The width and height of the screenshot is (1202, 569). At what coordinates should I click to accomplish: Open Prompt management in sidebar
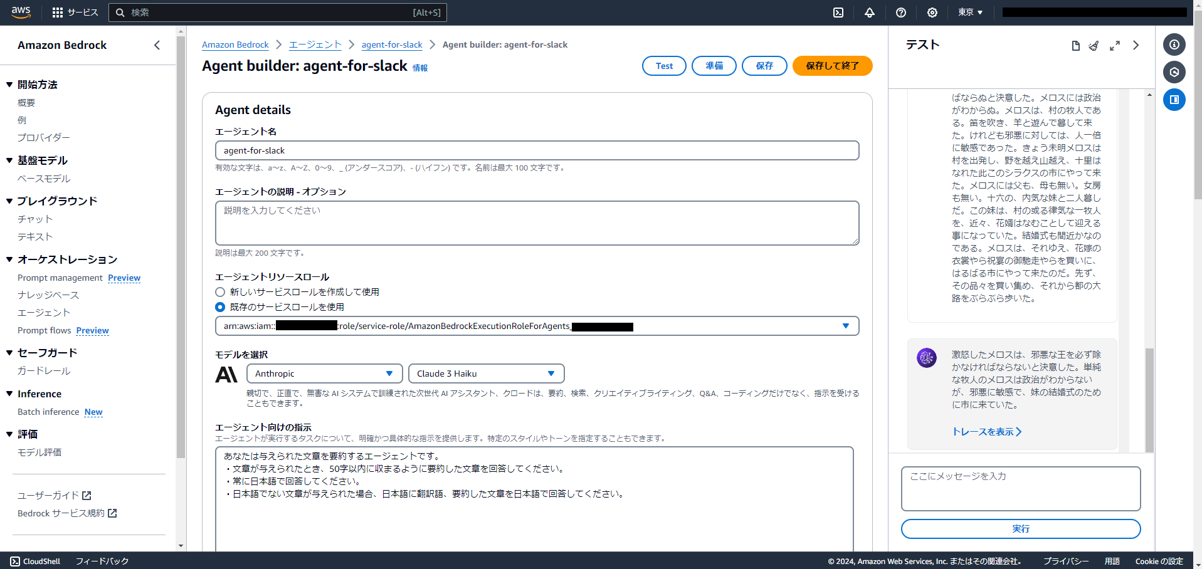pyautogui.click(x=60, y=278)
